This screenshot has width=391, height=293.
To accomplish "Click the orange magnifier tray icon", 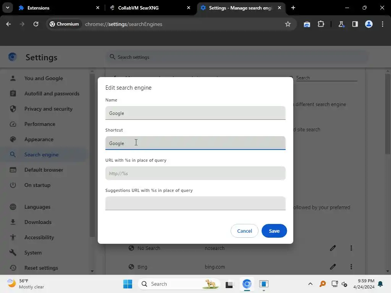I will coord(322,284).
